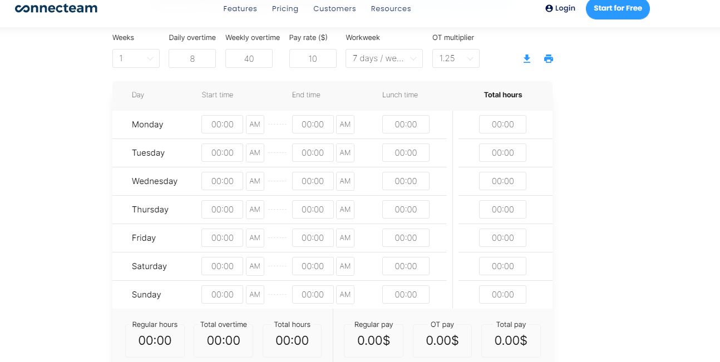The height and width of the screenshot is (362, 720).
Task: Click Wednesday start time field
Action: point(222,181)
